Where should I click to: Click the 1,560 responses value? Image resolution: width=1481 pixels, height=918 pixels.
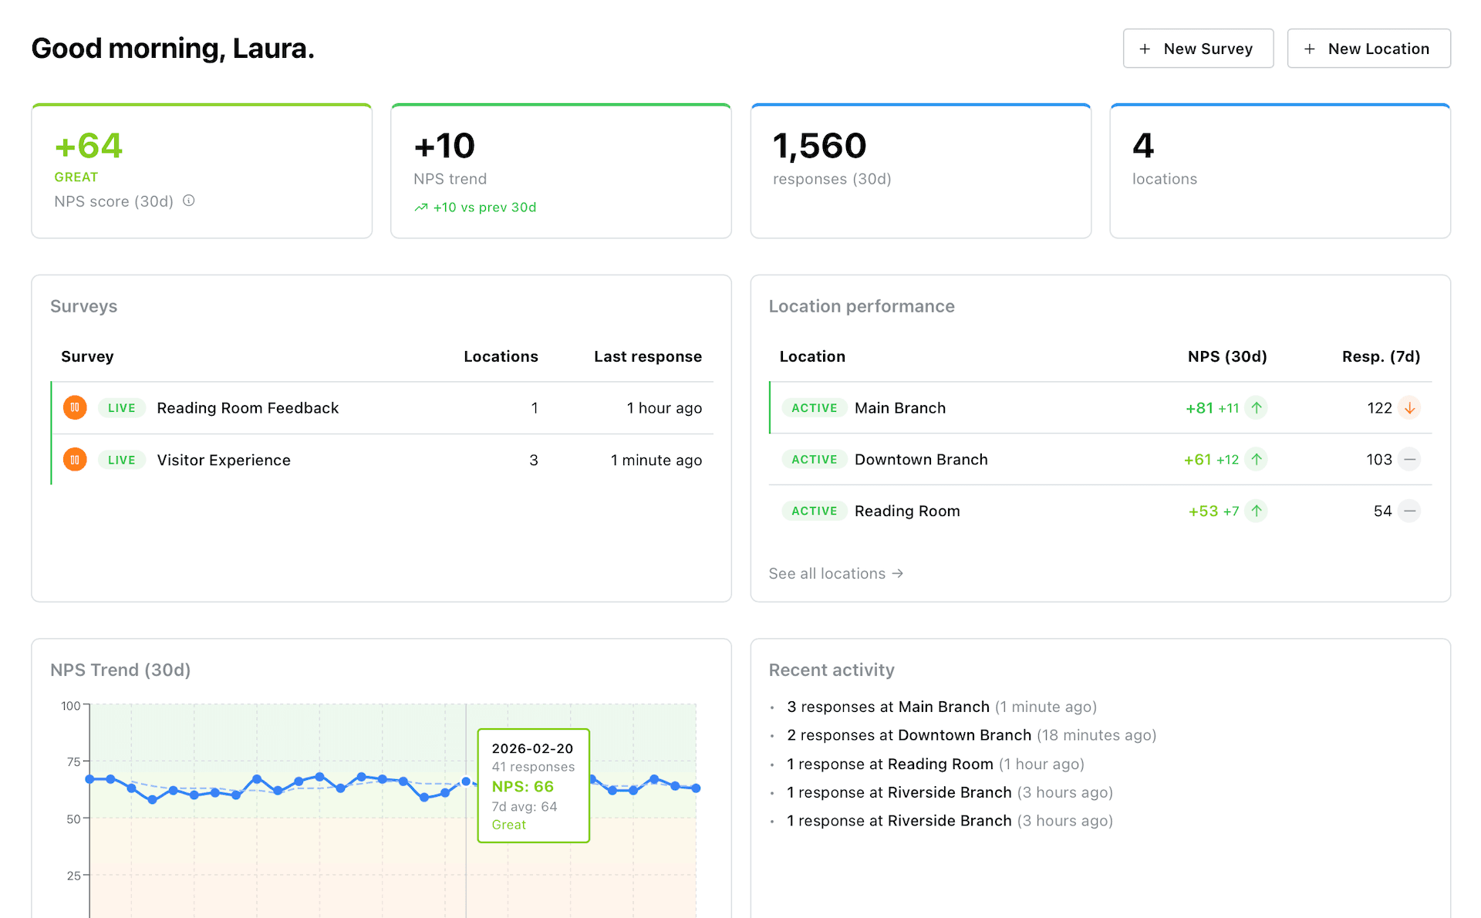click(820, 146)
